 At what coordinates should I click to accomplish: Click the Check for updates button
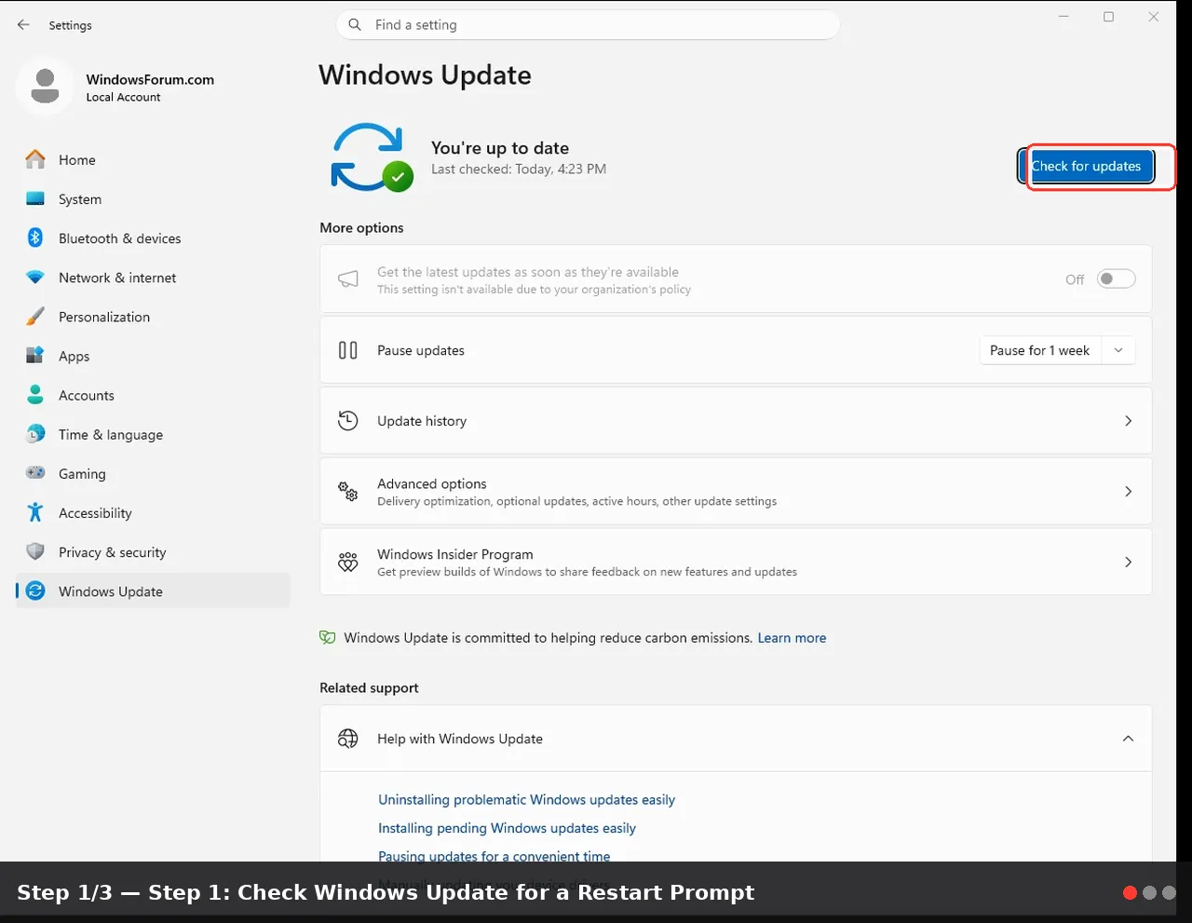click(x=1086, y=167)
